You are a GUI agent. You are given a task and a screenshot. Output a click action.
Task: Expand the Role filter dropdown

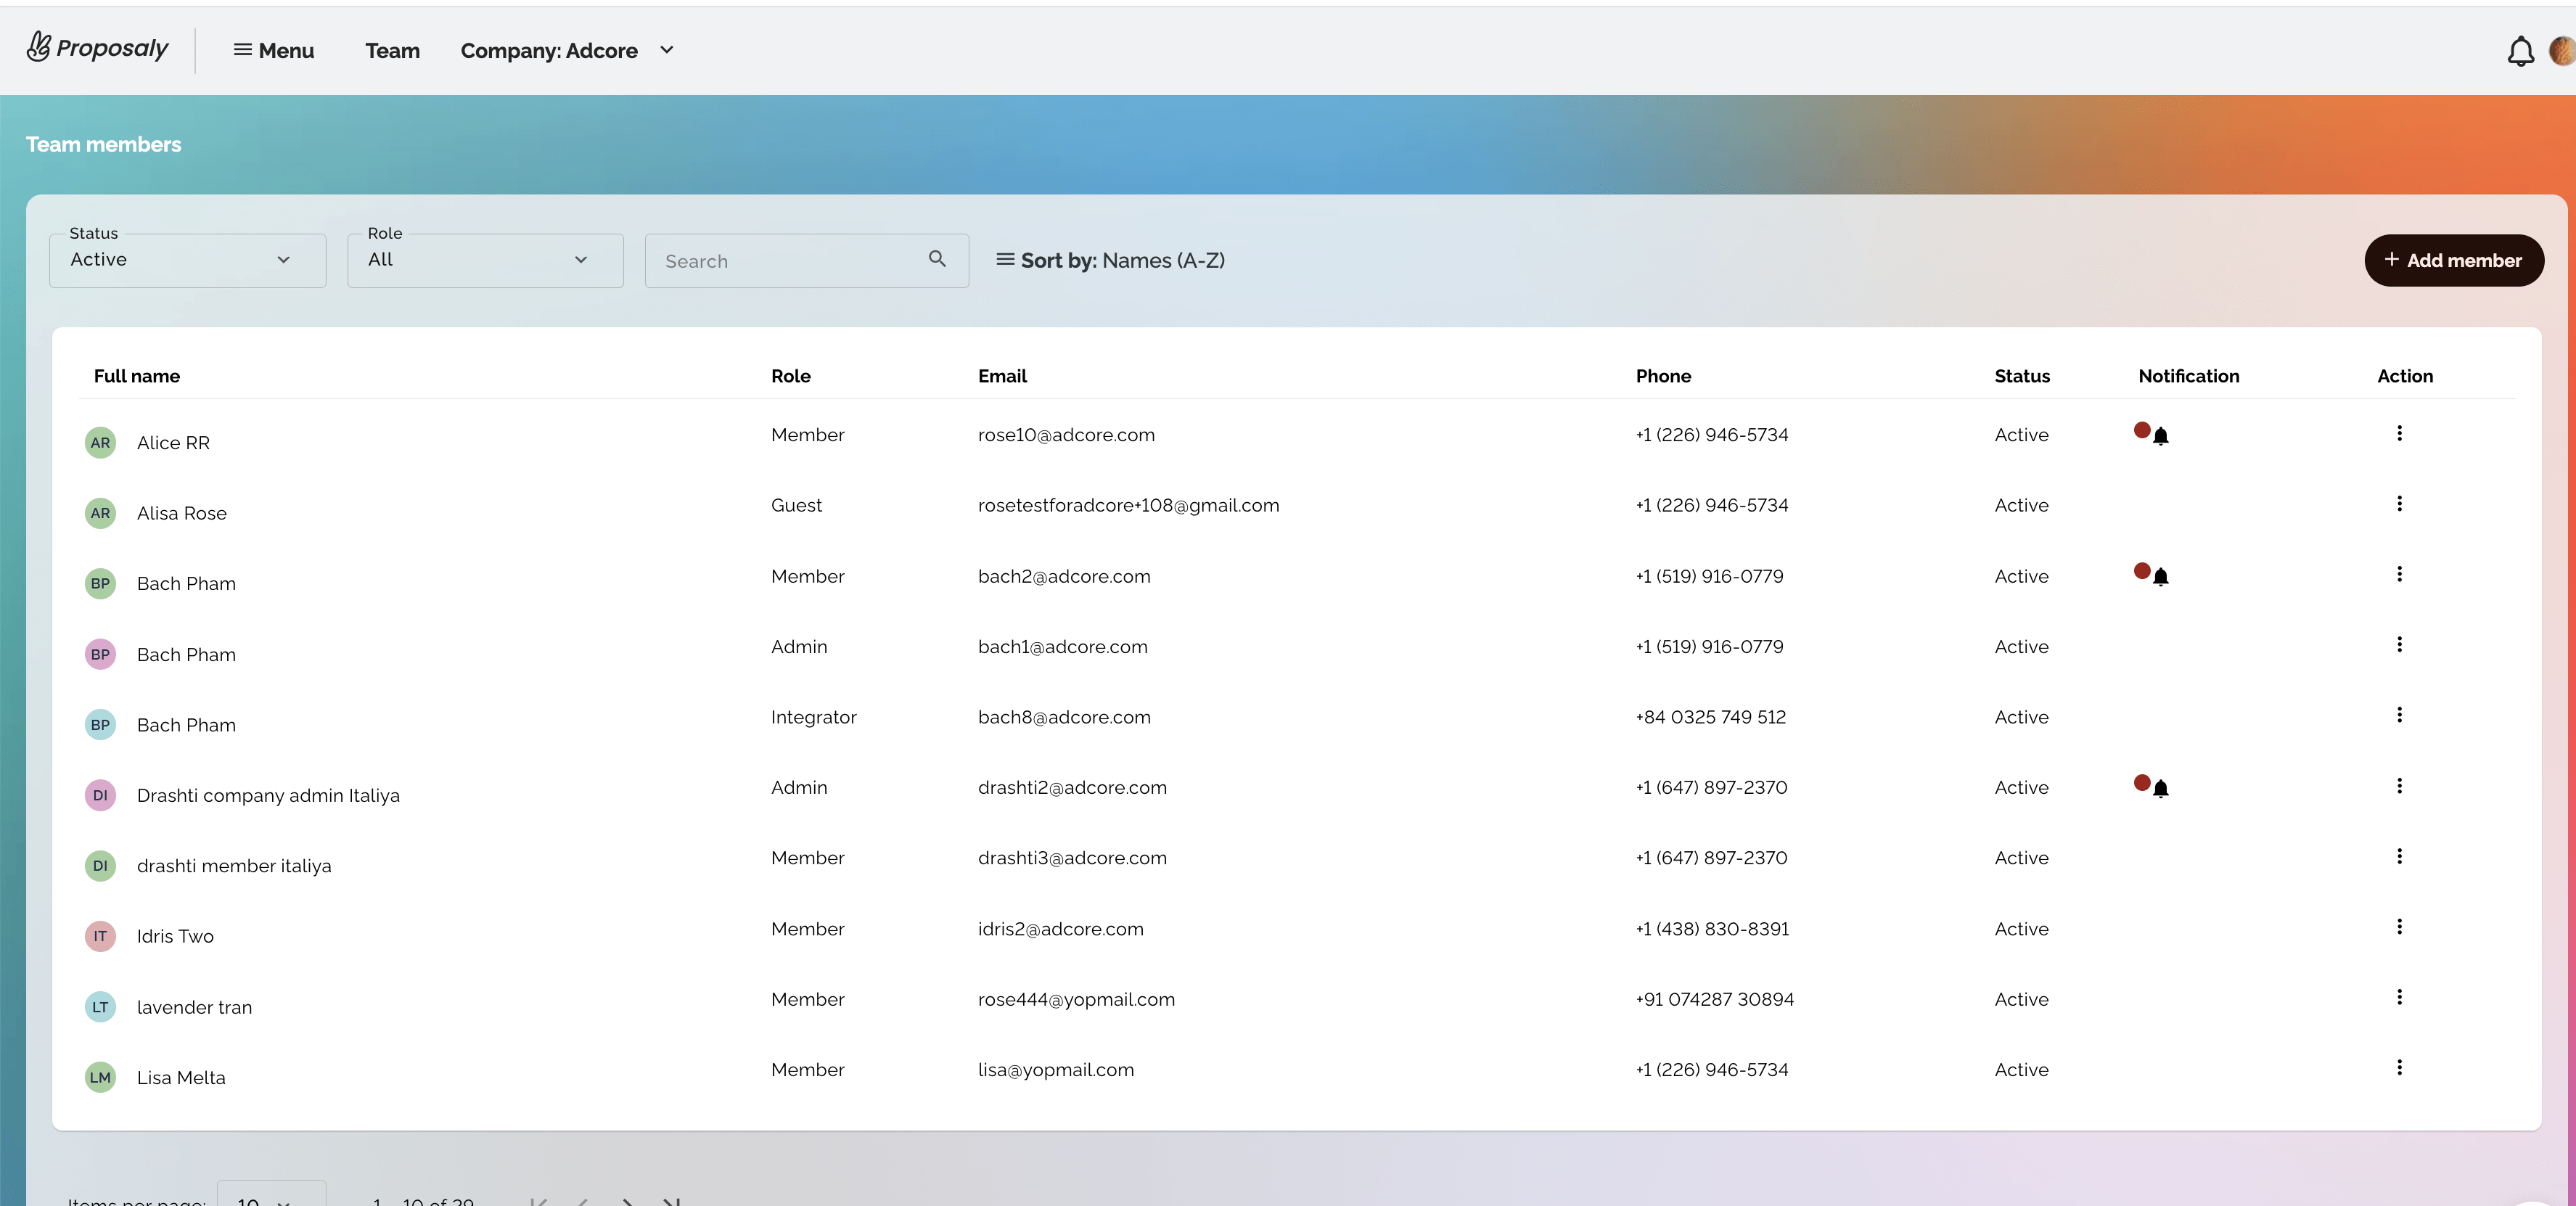pyautogui.click(x=485, y=260)
